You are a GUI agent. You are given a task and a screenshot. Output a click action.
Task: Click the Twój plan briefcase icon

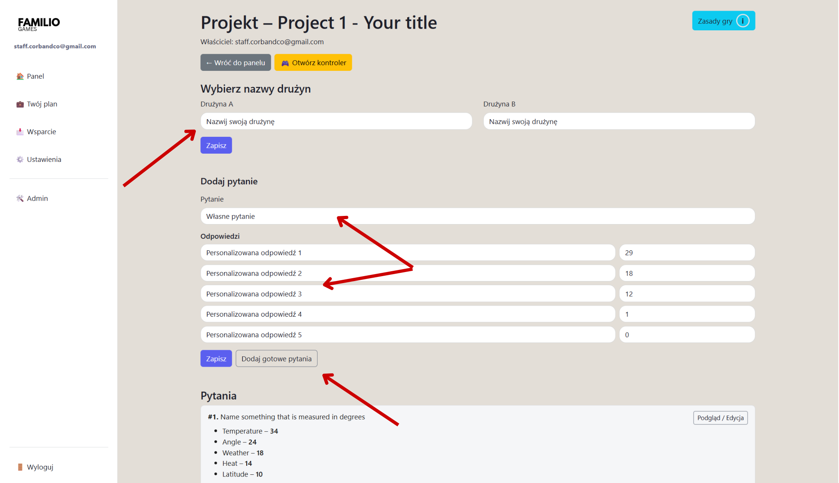coord(20,104)
